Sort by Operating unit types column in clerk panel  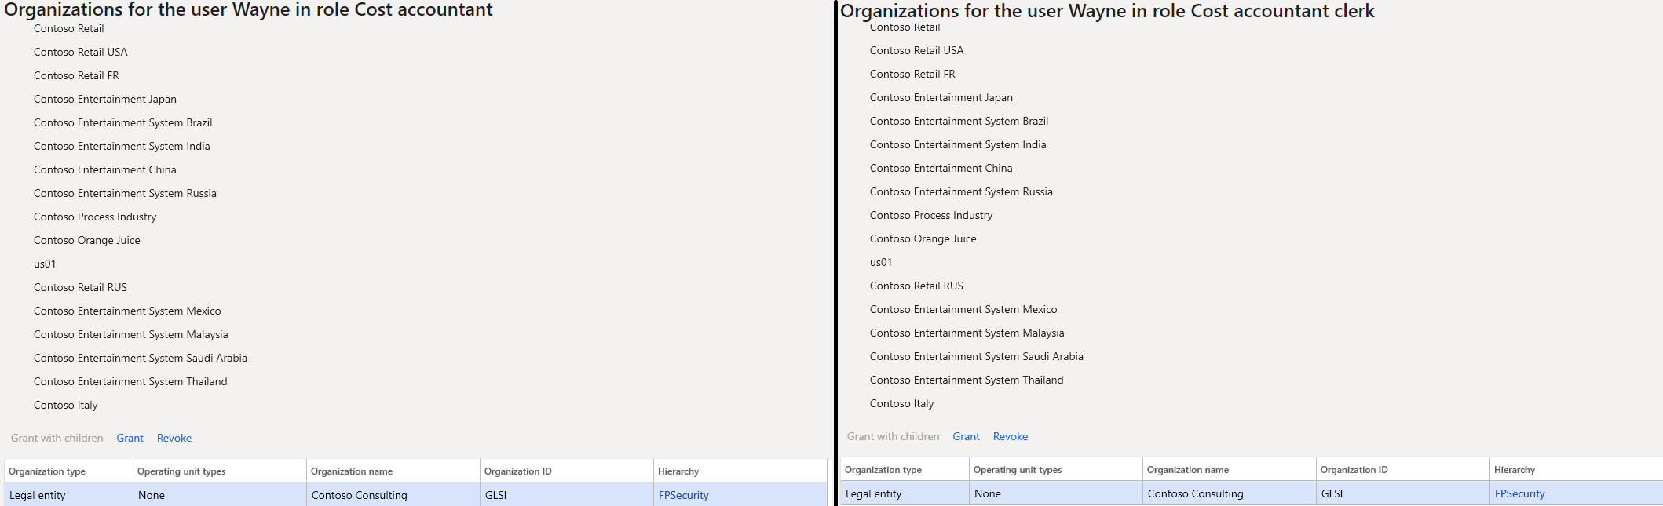[1056, 469]
